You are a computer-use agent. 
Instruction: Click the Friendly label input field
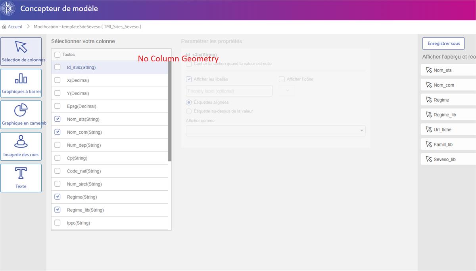pos(229,91)
